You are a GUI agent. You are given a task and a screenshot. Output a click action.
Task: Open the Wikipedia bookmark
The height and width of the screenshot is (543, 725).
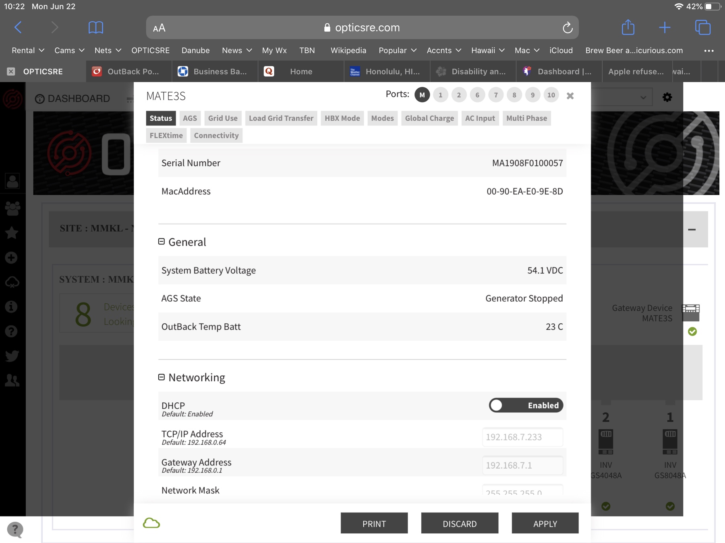pos(348,50)
